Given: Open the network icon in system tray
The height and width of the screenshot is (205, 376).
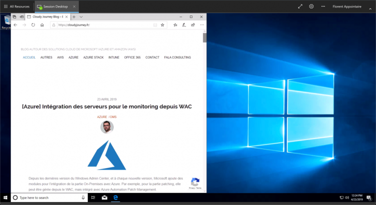Looking at the screenshot, I should [x=341, y=197].
